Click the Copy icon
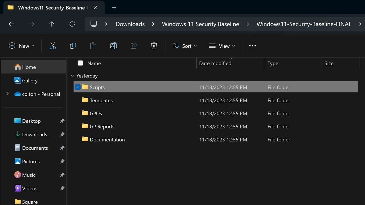Viewport: 365px width, 205px height. point(73,46)
